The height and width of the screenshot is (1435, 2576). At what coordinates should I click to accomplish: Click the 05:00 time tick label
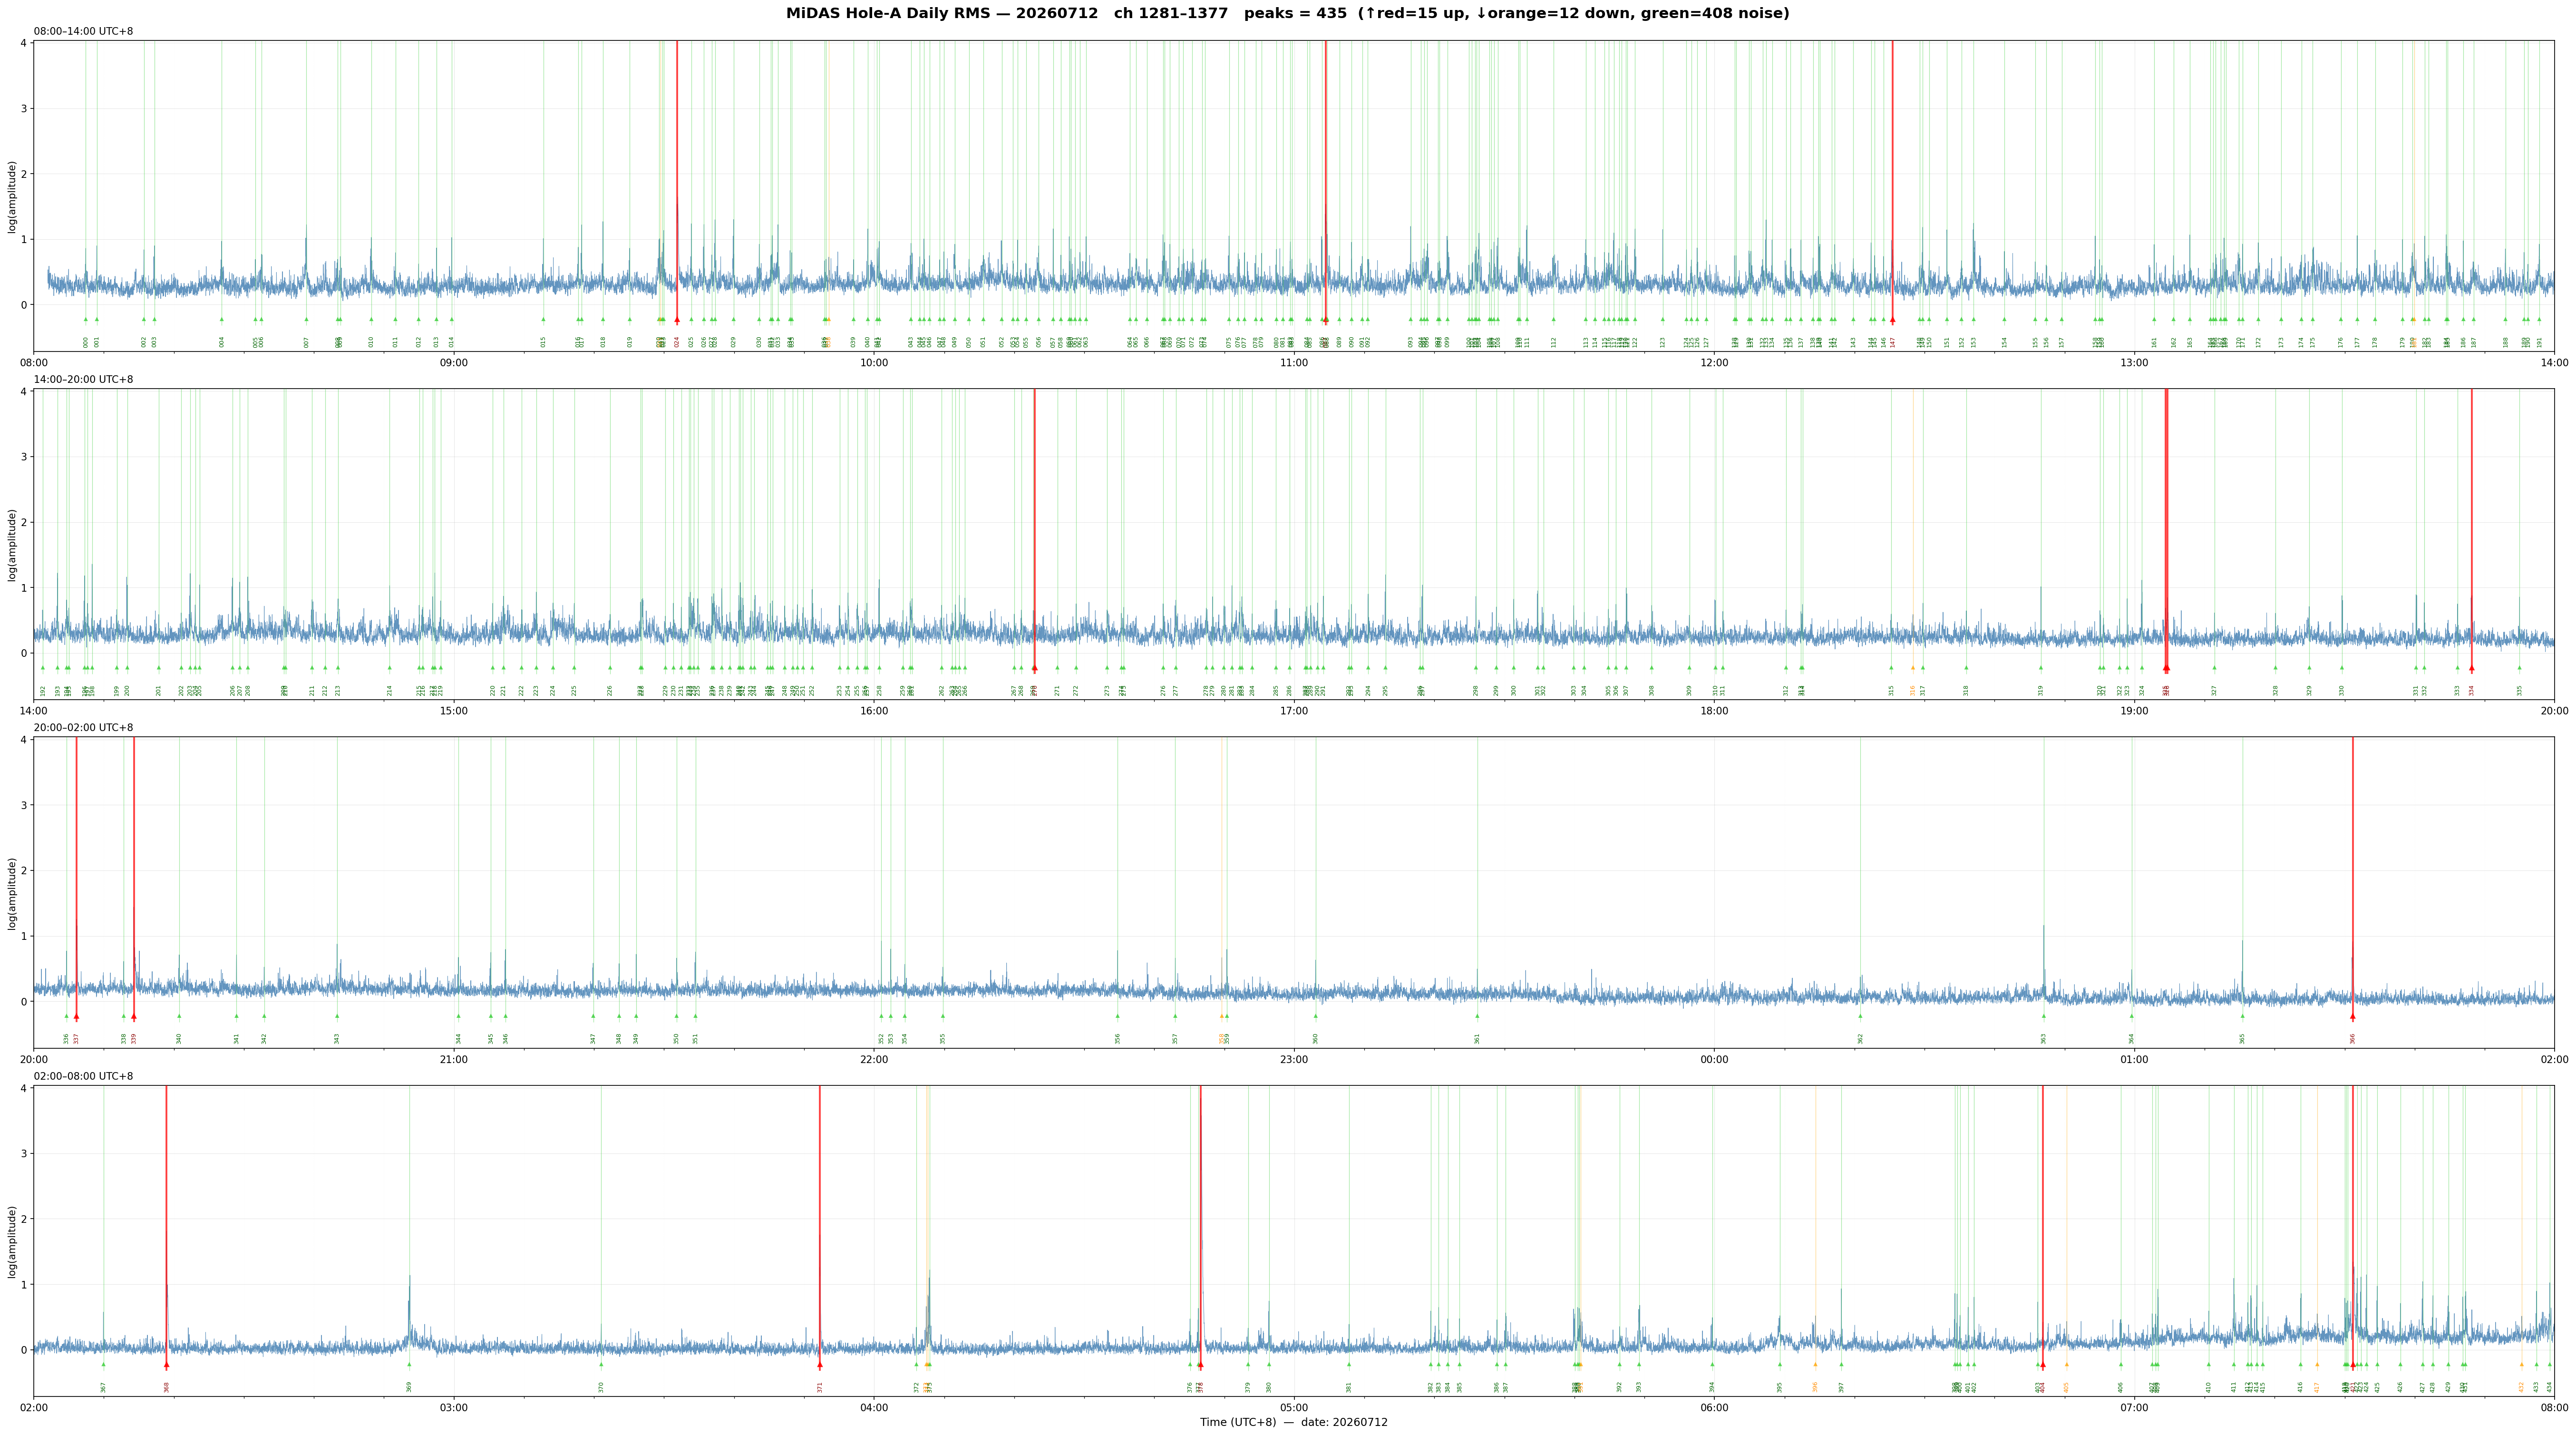(x=1294, y=1408)
